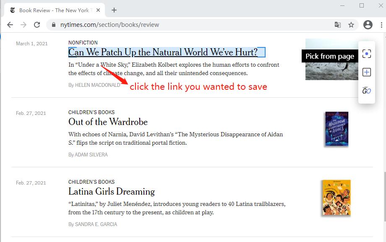Click the translate page icon

[x=338, y=25]
